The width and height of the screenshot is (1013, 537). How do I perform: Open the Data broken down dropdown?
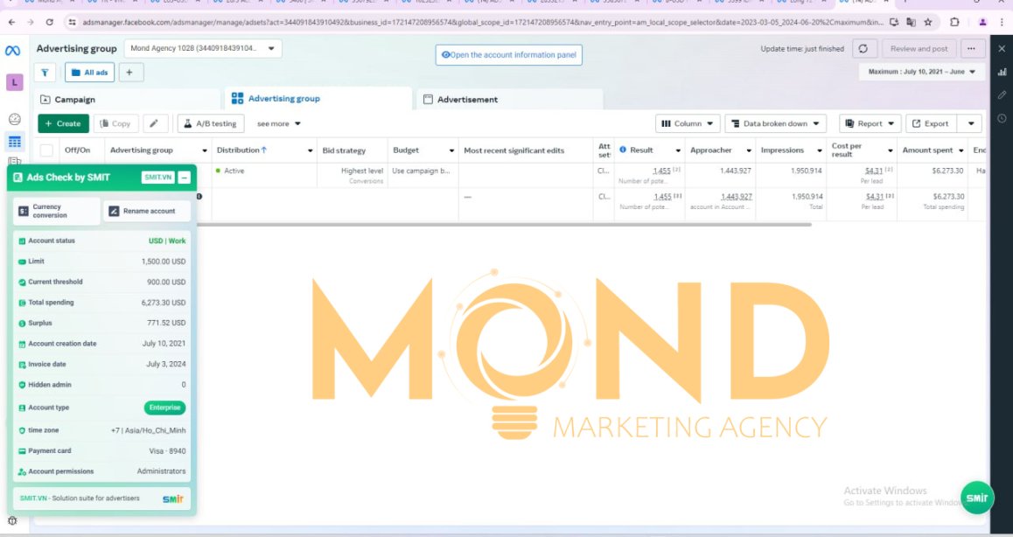pos(775,123)
